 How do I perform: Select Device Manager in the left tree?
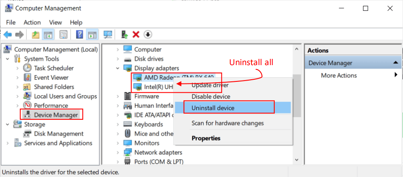pyautogui.click(x=56, y=115)
